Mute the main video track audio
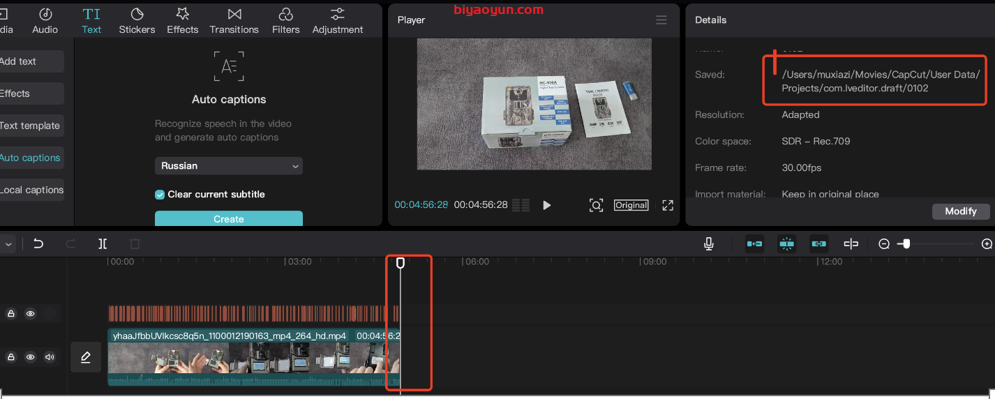Viewport: 995px width, 399px height. [x=50, y=357]
